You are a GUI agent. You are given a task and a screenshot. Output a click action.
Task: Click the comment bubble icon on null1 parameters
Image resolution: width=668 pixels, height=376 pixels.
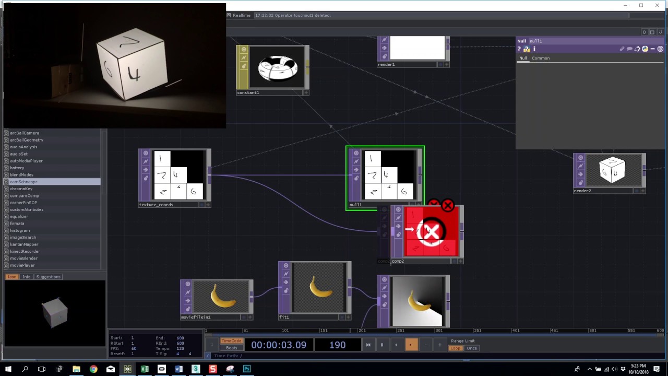click(x=629, y=49)
